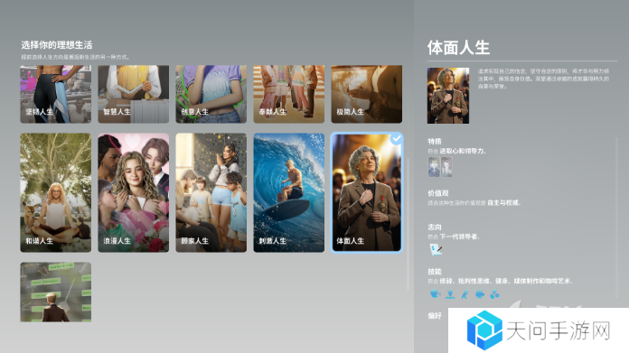
Task: Select the 顾家人生 family card
Action: pos(211,192)
